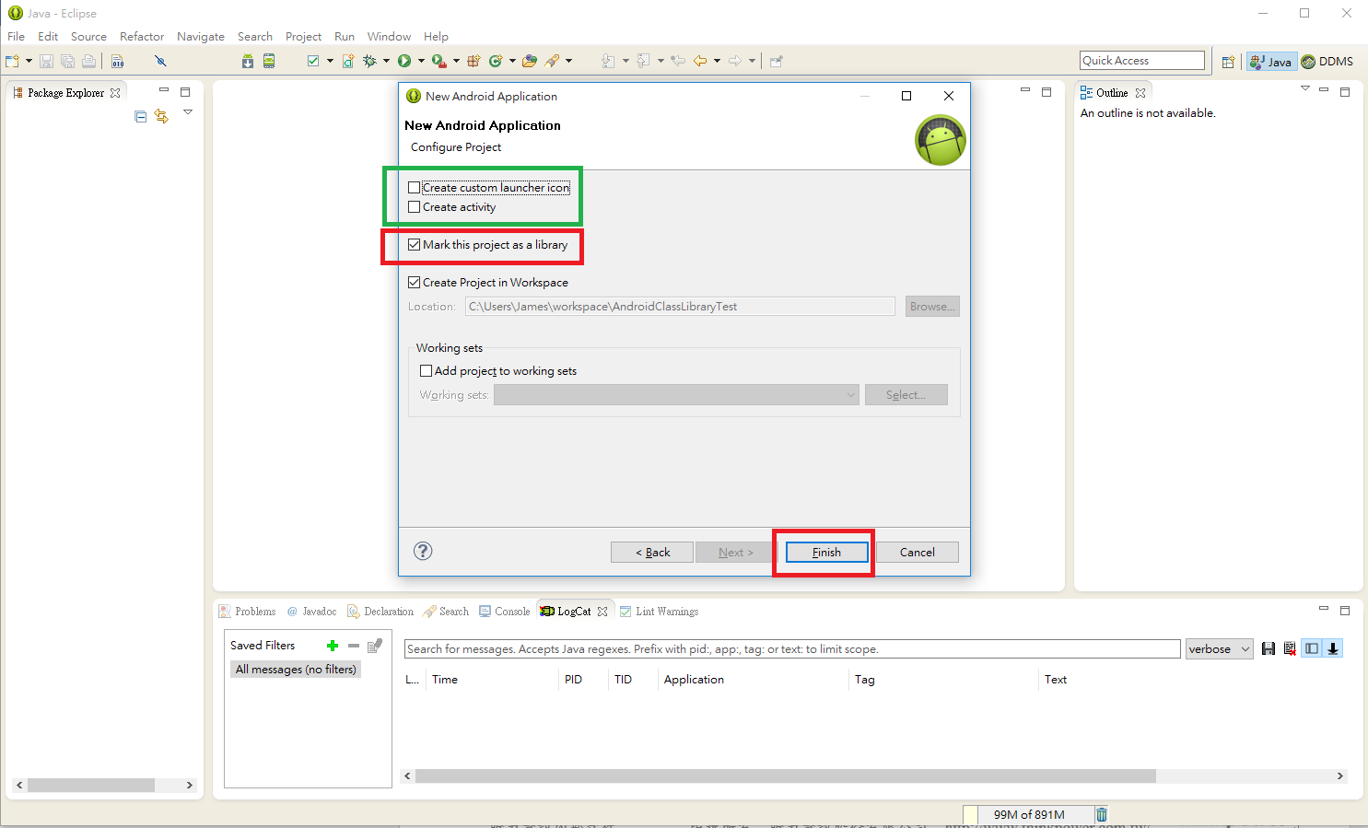Click the Print toolbar icon
Image resolution: width=1368 pixels, height=828 pixels.
88,61
